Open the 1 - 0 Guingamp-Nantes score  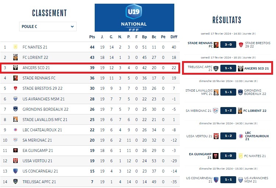coord(228,156)
